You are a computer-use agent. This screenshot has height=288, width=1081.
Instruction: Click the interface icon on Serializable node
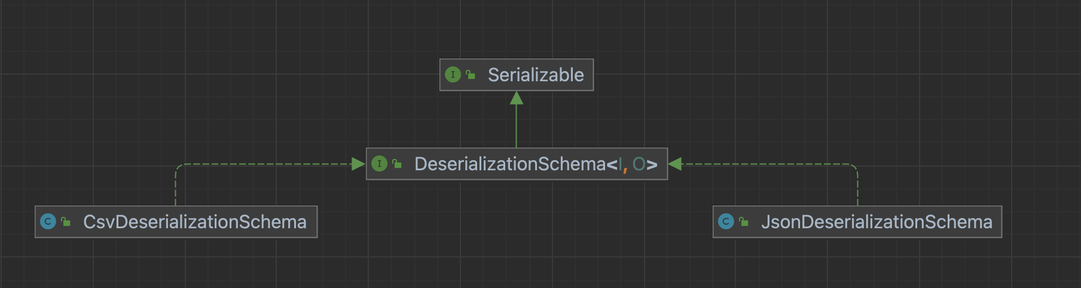pos(453,75)
